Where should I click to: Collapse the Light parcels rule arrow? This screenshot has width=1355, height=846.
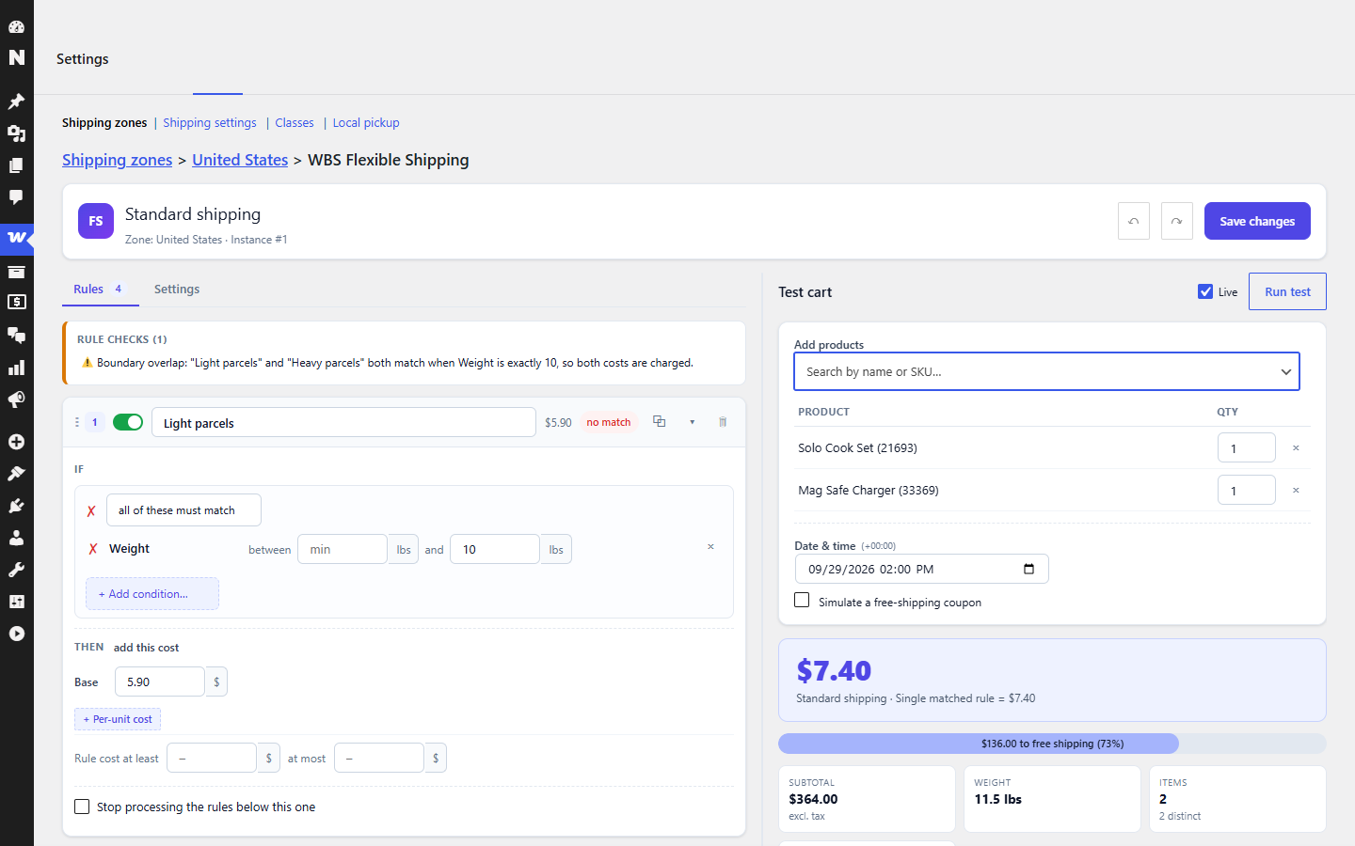pos(692,422)
